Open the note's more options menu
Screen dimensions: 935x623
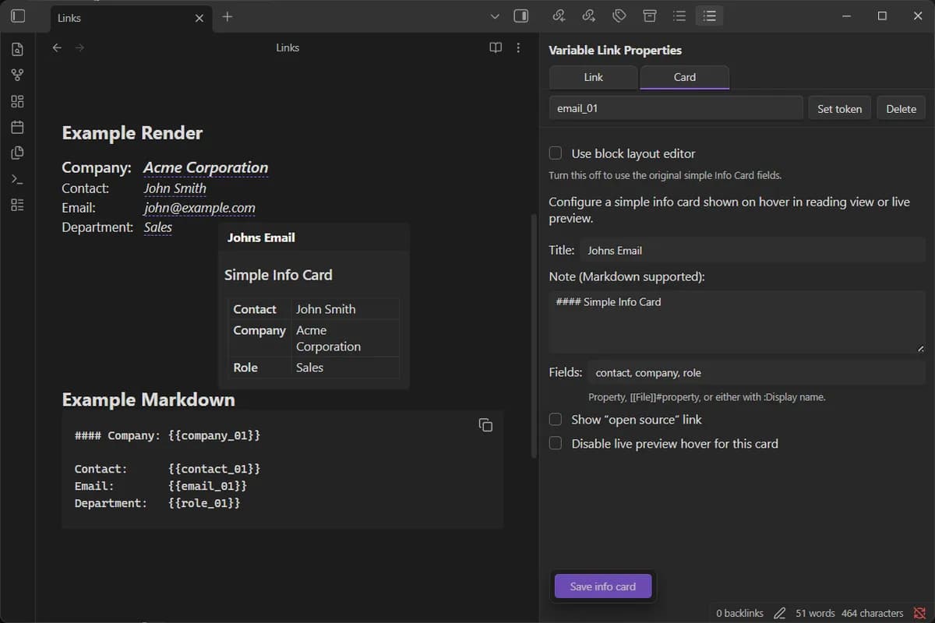point(518,48)
